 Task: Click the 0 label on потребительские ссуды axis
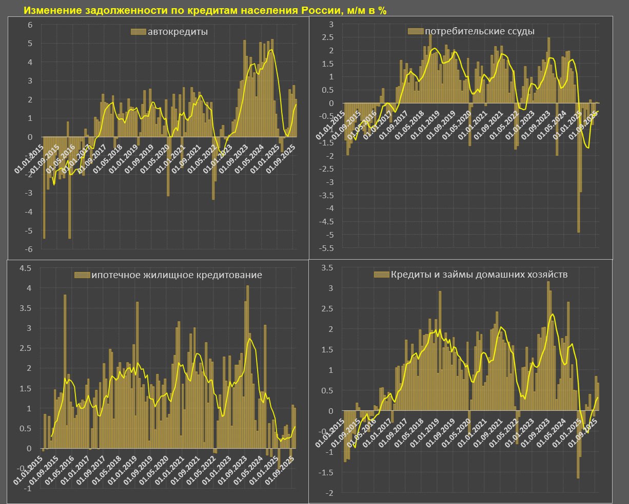point(331,103)
